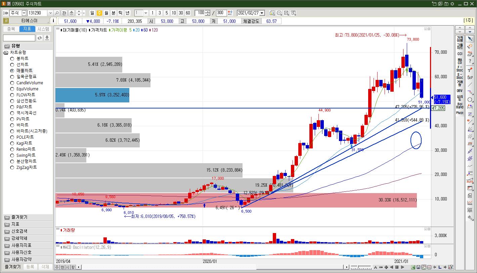The width and height of the screenshot is (477, 273).
Task: Click the stop square playback button at bottom
Action: 397,267
